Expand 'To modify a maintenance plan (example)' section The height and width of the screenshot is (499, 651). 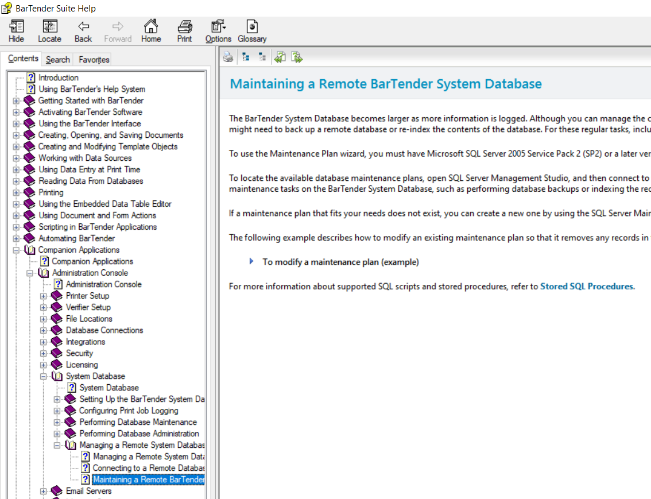[251, 261]
